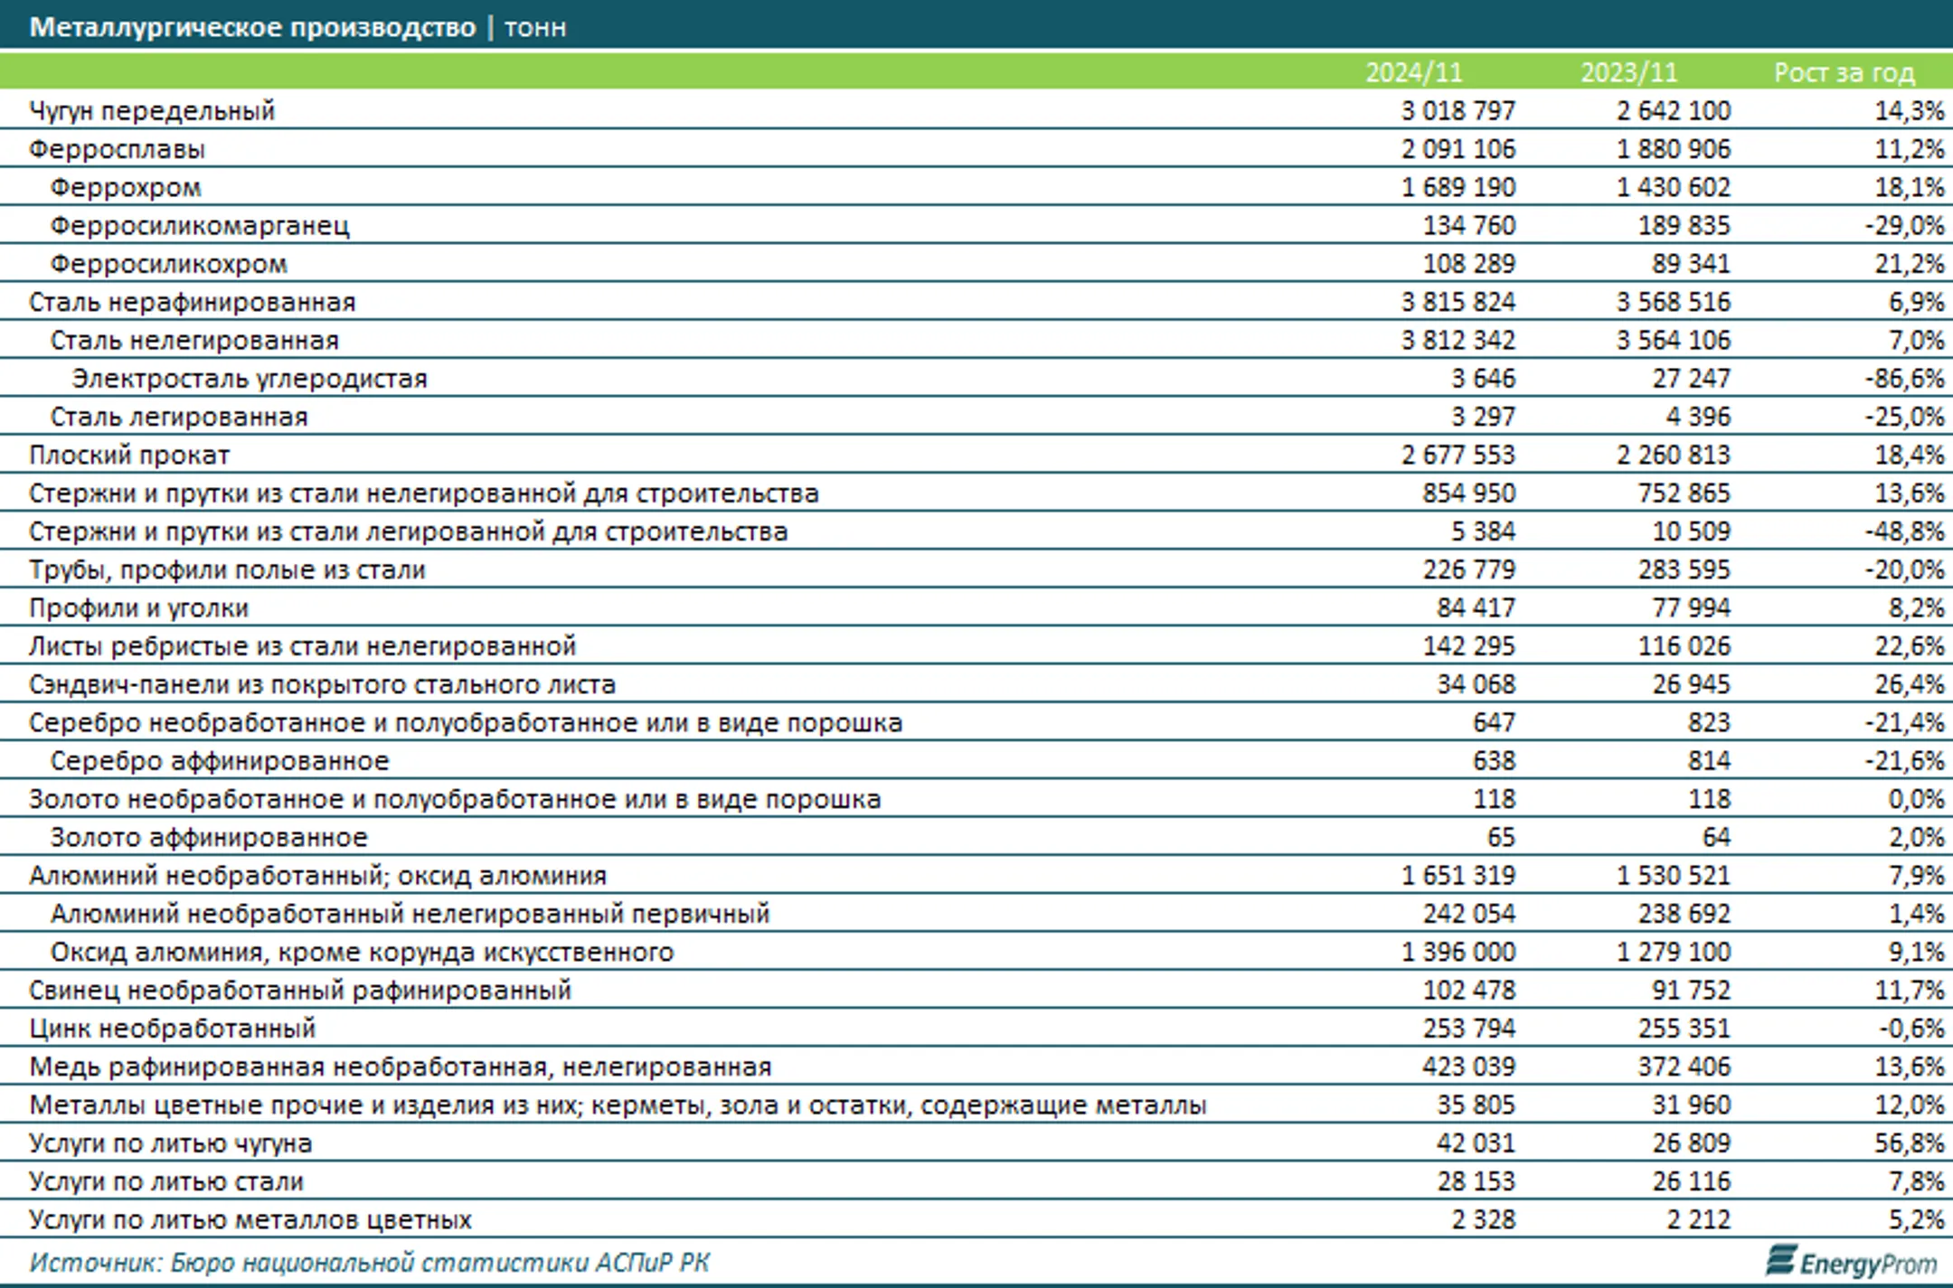Select the Цинк необработанный row label

tap(172, 1029)
